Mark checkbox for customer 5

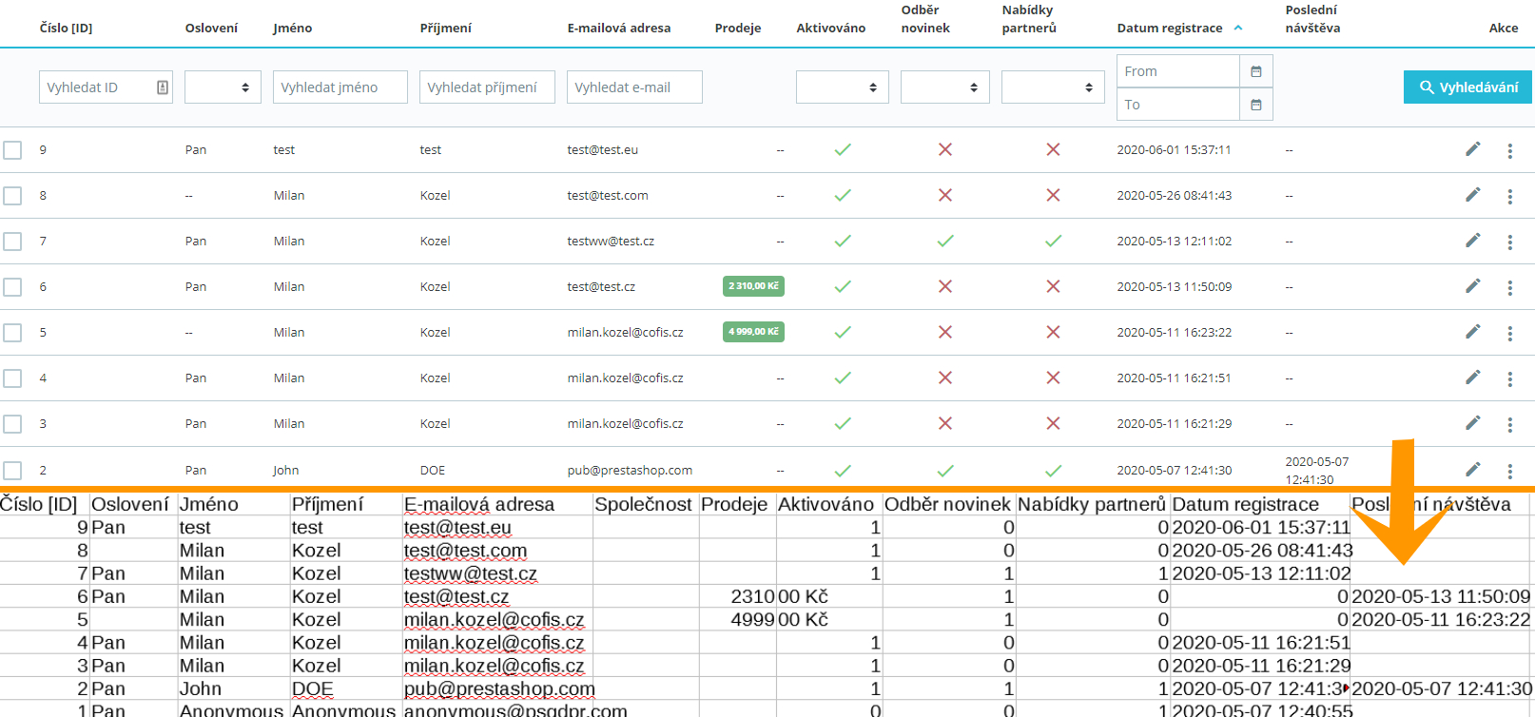point(12,333)
